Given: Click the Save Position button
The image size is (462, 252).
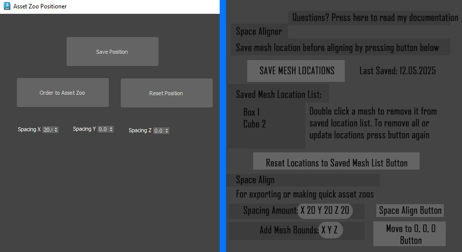Looking at the screenshot, I should pyautogui.click(x=113, y=52).
